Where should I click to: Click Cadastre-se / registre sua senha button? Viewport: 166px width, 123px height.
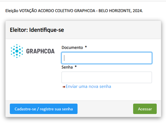44,109
